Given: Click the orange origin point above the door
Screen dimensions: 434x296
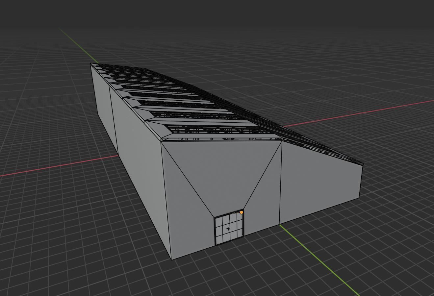Looking at the screenshot, I should coord(242,212).
